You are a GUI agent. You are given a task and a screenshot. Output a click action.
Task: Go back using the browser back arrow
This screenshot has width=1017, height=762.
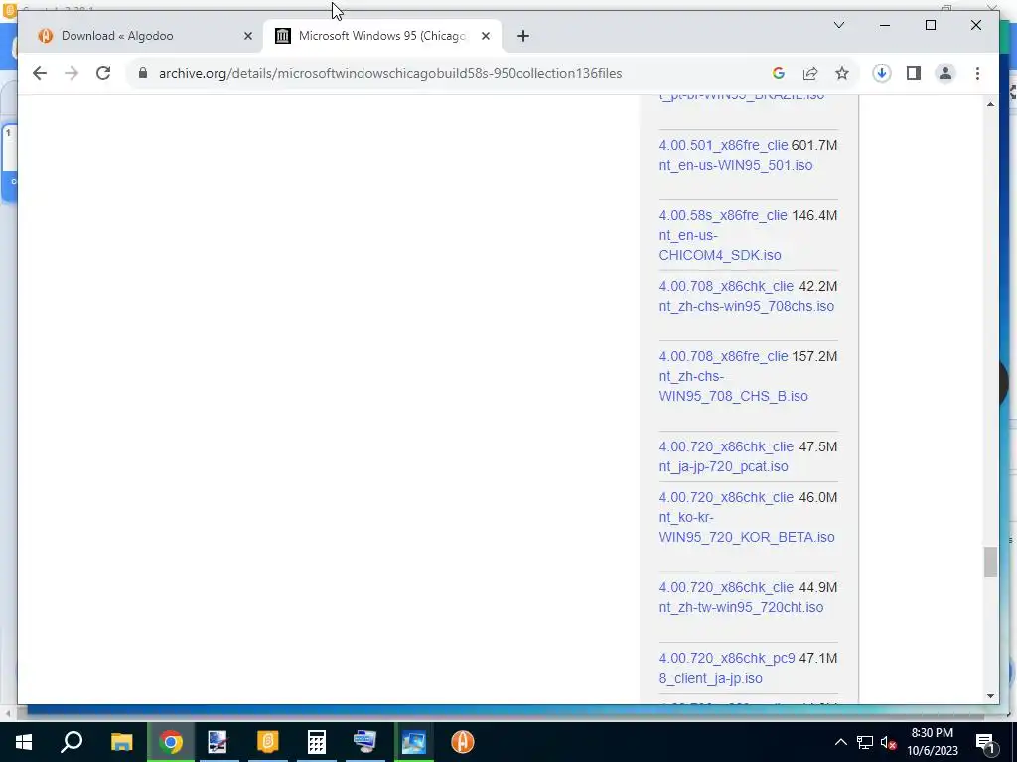40,73
